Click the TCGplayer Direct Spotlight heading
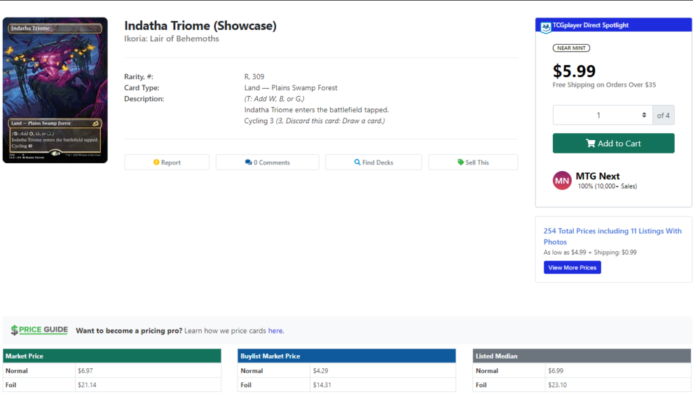 tap(590, 25)
